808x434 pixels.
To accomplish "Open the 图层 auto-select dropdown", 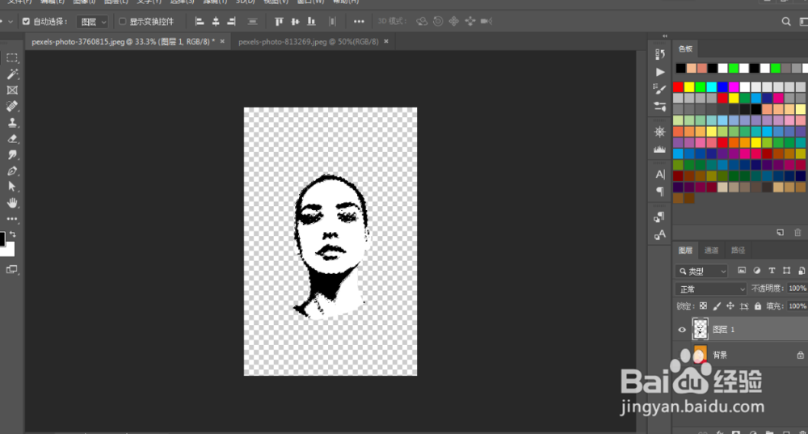I will [x=92, y=22].
